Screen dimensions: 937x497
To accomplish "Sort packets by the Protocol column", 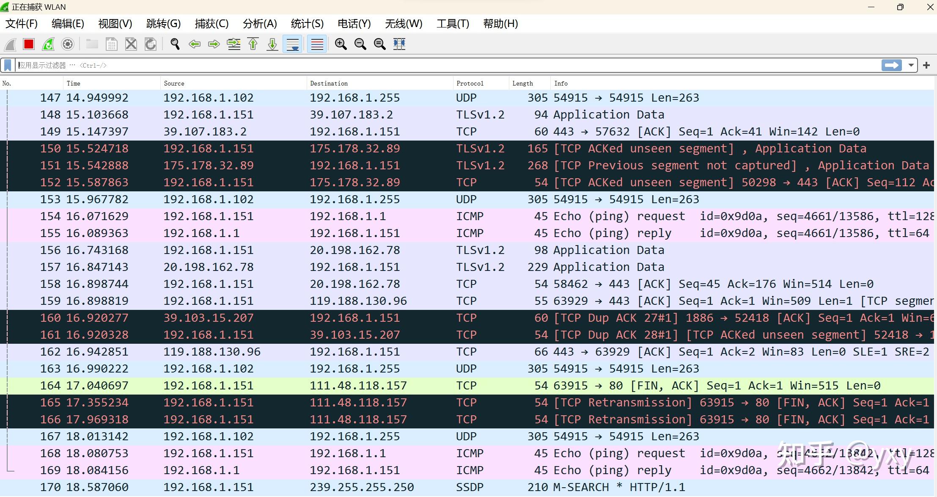I will pos(470,83).
